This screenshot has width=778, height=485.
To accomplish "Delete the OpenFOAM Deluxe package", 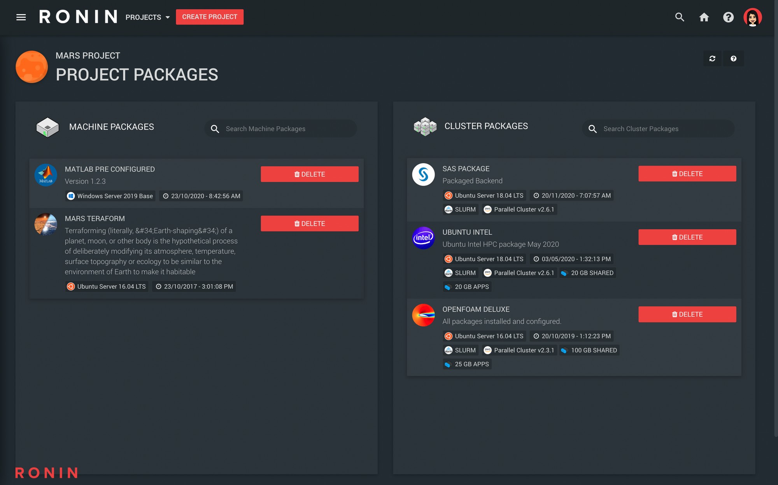I will tap(687, 314).
